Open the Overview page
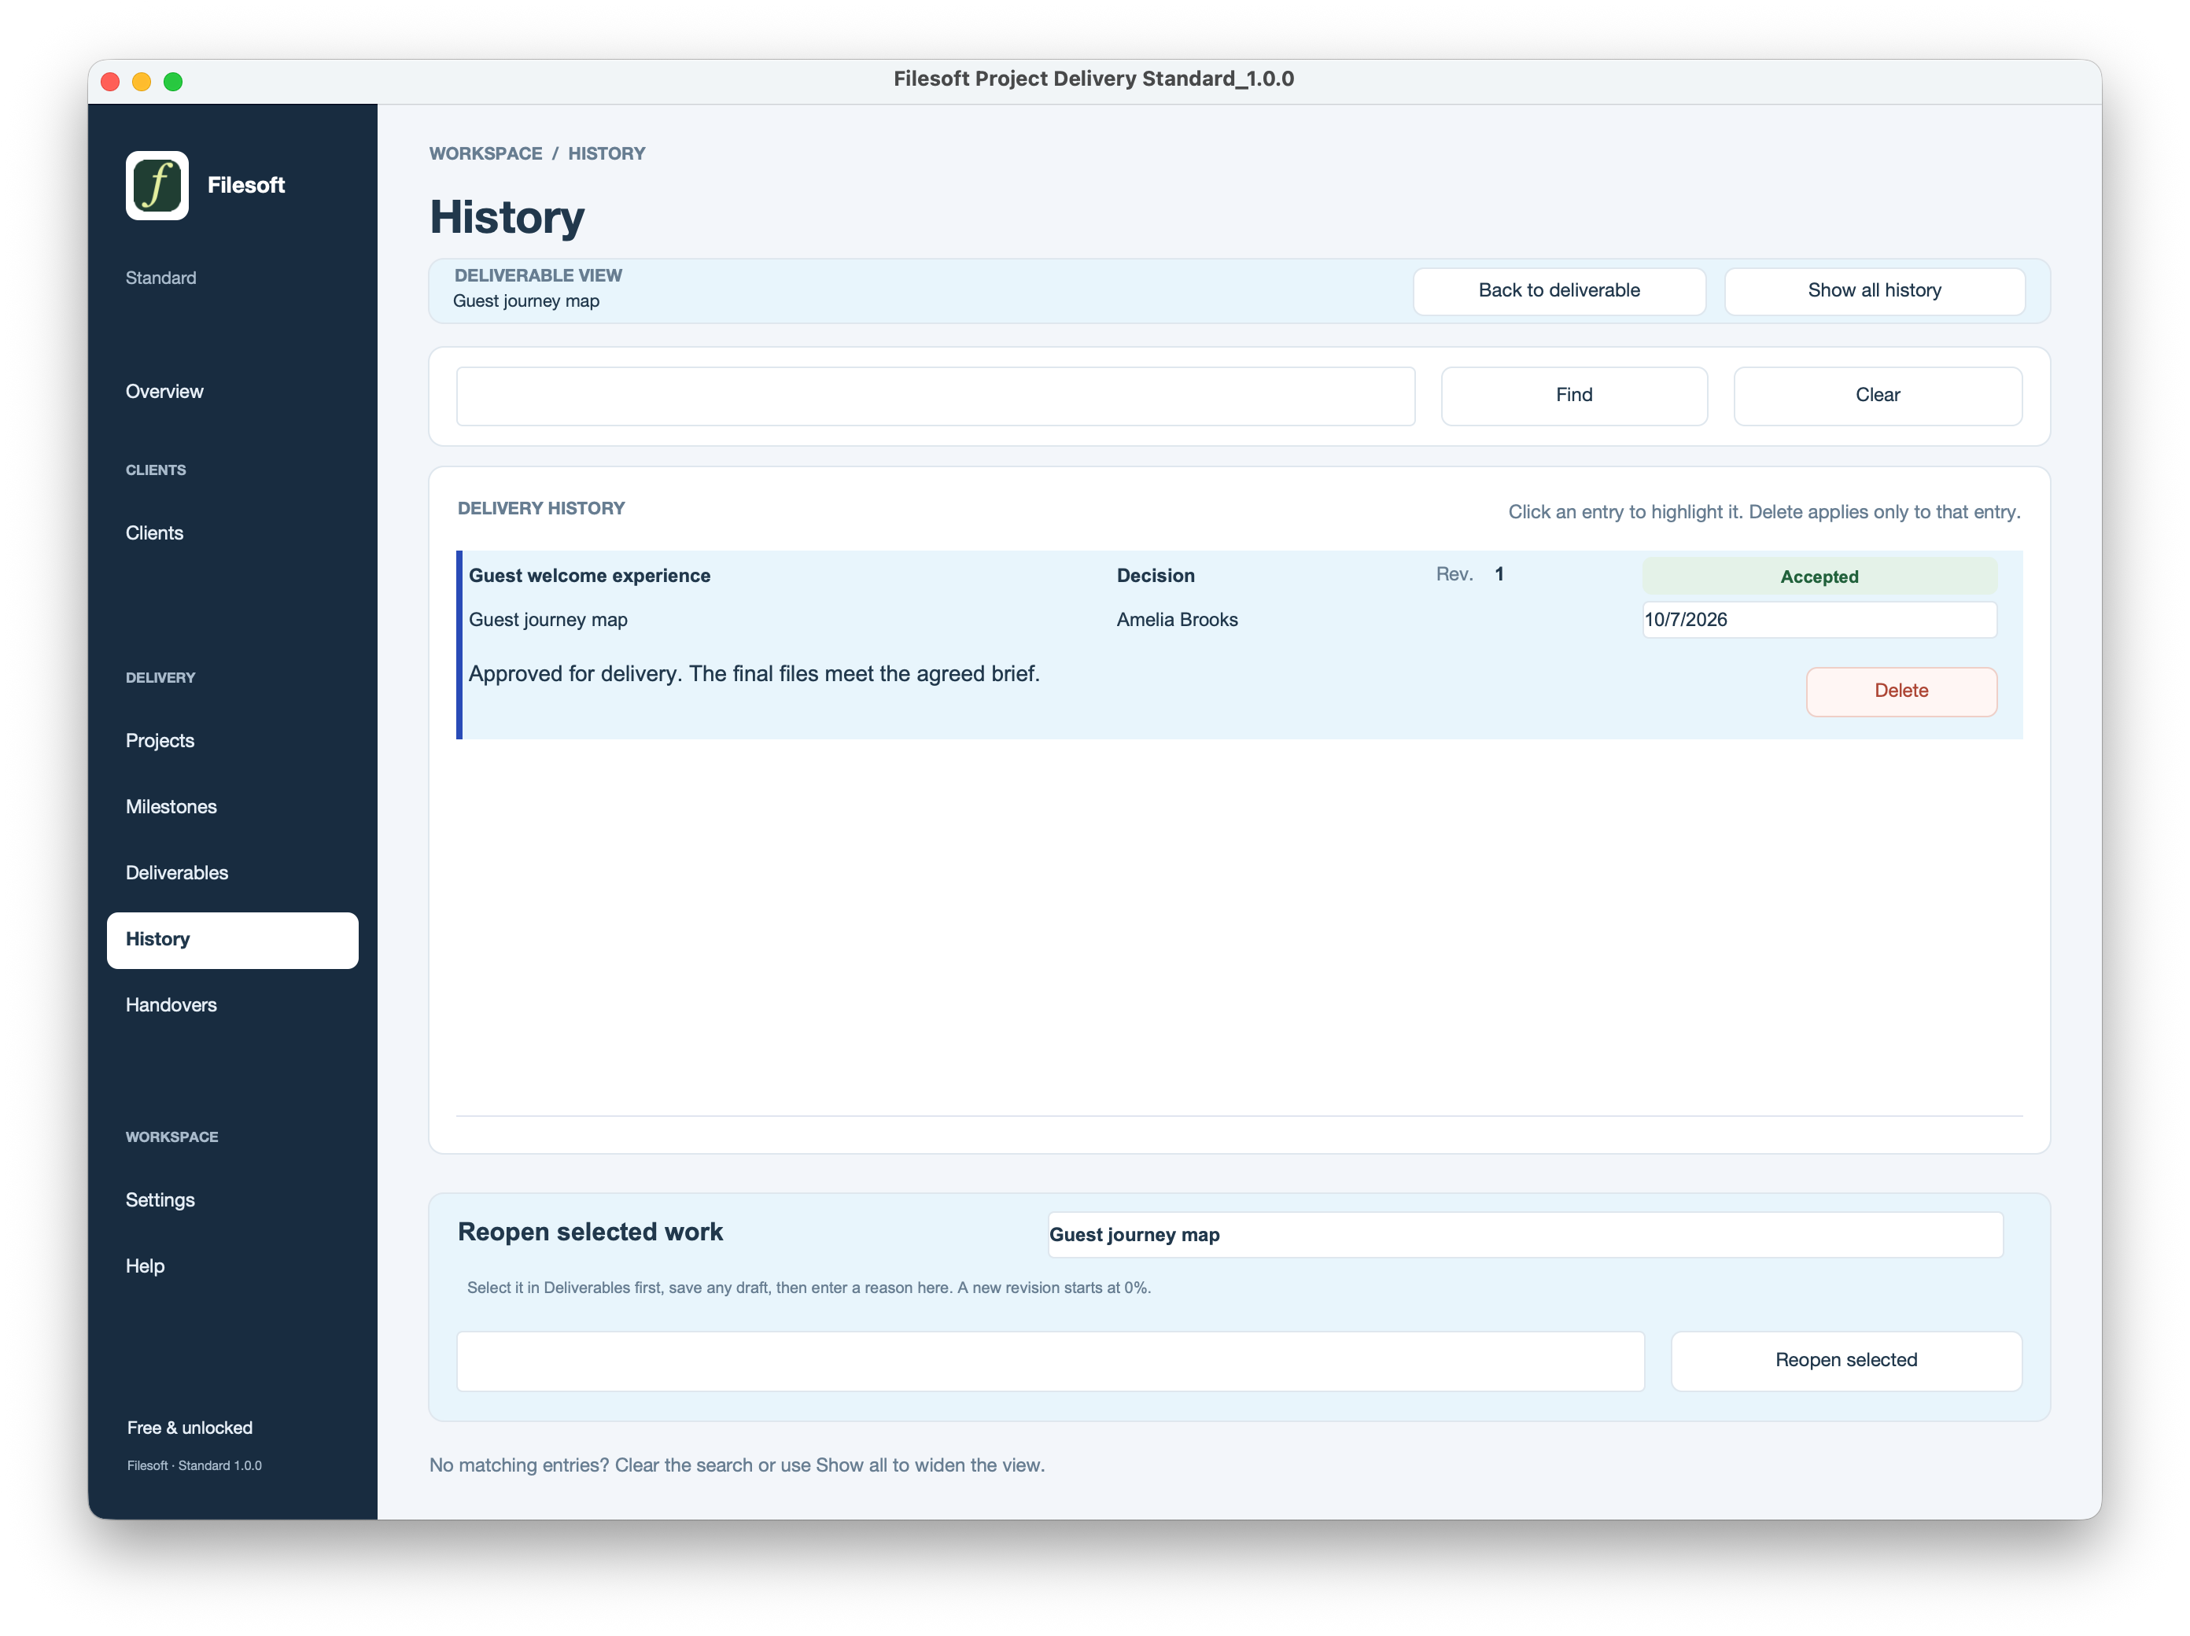Viewport: 2190px width, 1636px height. [164, 391]
